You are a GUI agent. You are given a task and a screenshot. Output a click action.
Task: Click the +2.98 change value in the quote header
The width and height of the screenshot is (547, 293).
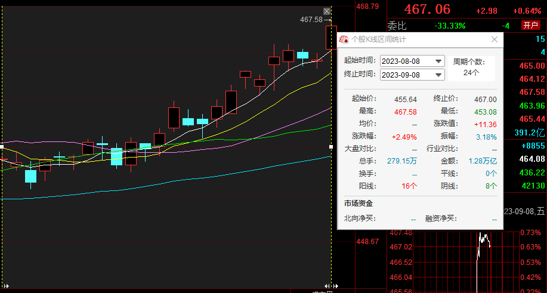487,11
